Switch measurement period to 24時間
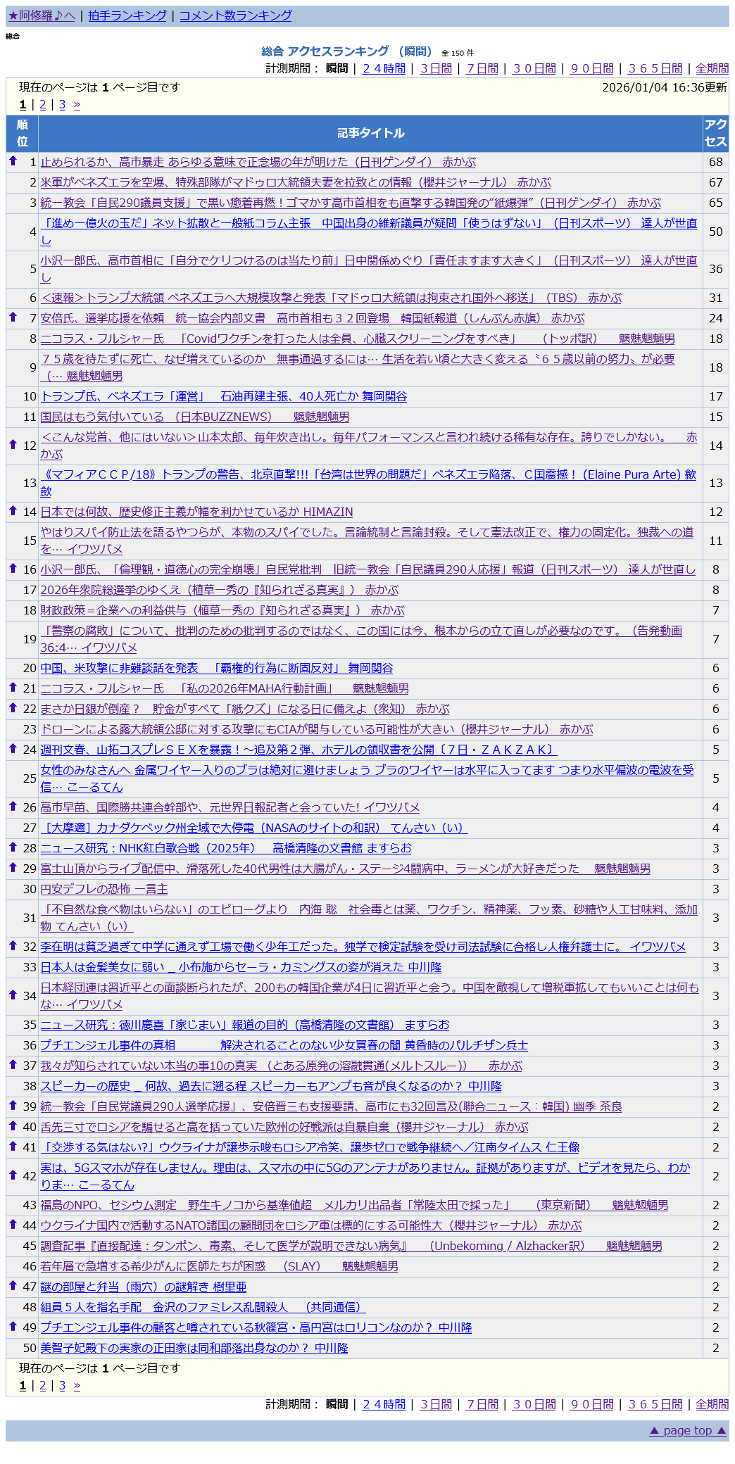 click(x=384, y=68)
